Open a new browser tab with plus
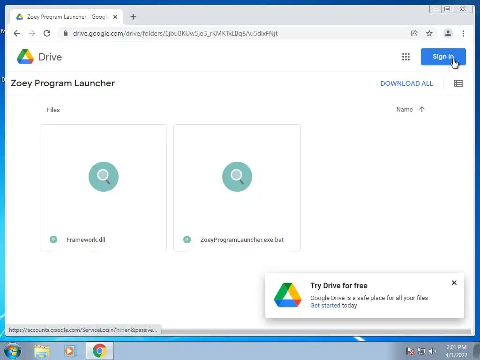 click(133, 17)
